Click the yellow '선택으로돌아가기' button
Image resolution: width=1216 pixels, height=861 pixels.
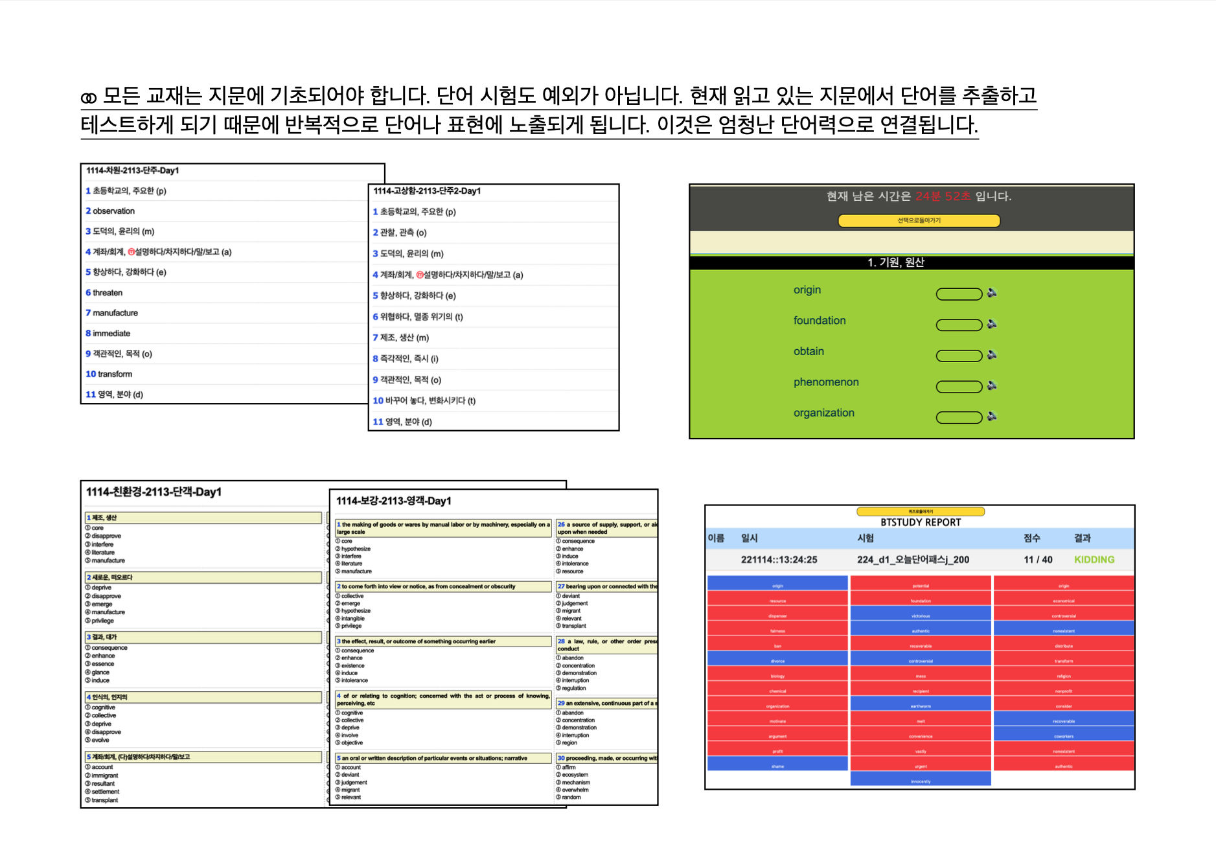pyautogui.click(x=919, y=221)
